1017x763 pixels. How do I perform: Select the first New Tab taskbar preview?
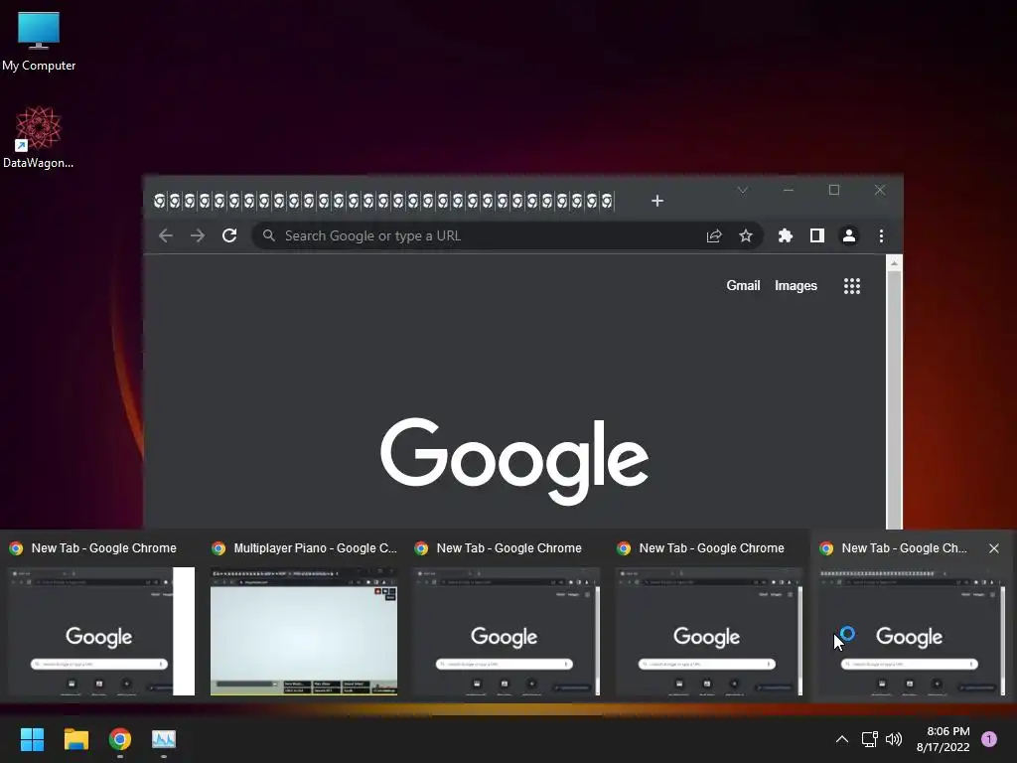coord(100,631)
